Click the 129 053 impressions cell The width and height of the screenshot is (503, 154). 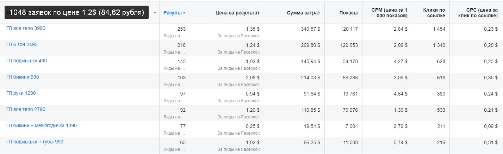(349, 45)
